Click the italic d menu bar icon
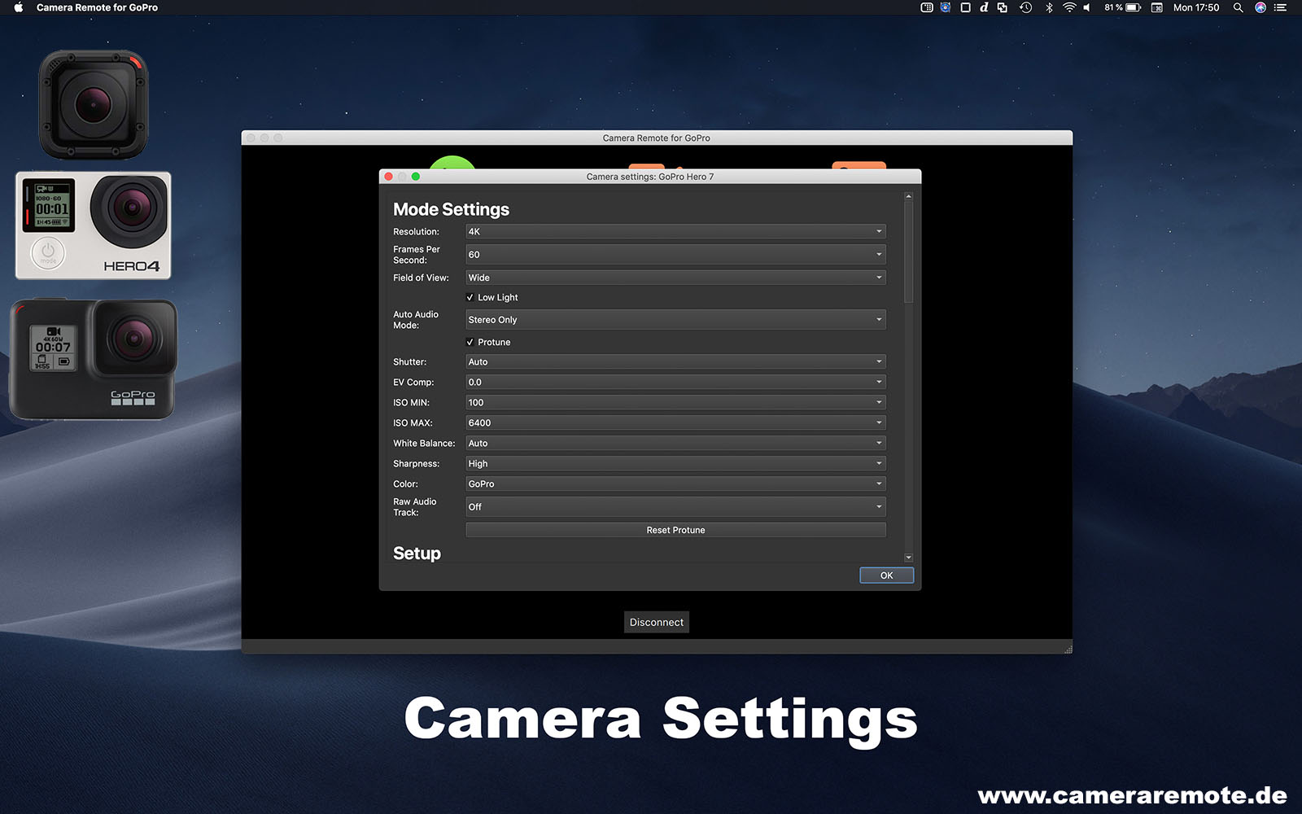Image resolution: width=1302 pixels, height=814 pixels. coord(984,7)
